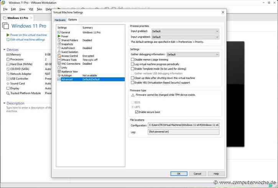Click the green play icon beside Power on link
This screenshot has width=278, height=188.
tap(8, 35)
